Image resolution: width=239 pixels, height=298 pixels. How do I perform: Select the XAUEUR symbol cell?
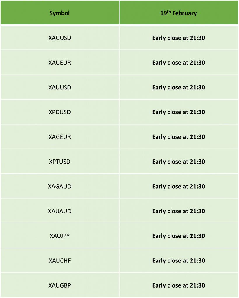click(x=59, y=63)
